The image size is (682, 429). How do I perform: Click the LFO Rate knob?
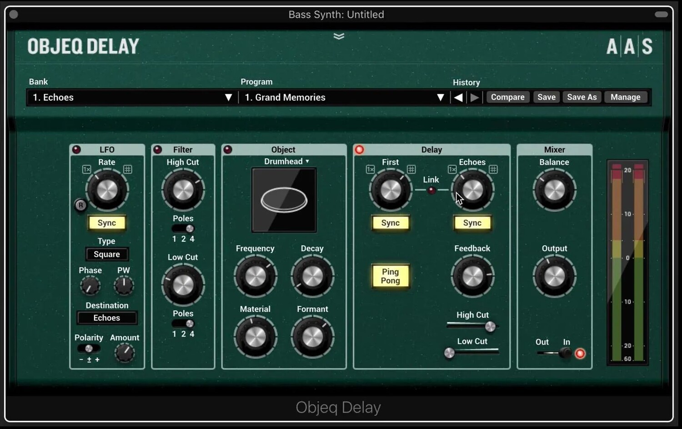107,190
